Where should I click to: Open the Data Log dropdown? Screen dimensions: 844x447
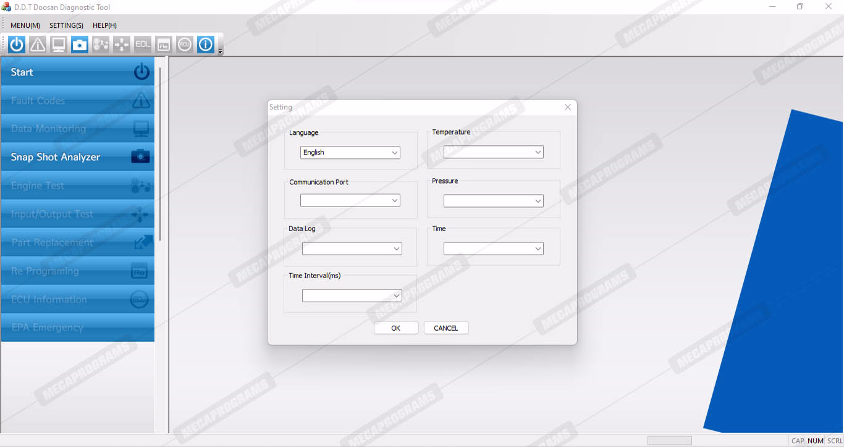tap(352, 249)
